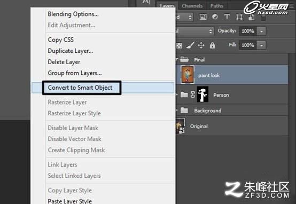Open the Paths tab

[217, 6]
